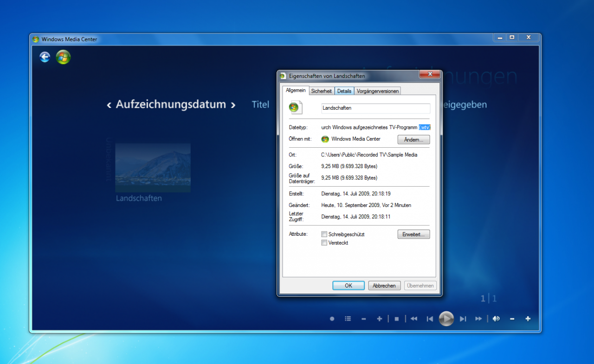Rewind using the double-left arrows

pos(414,319)
